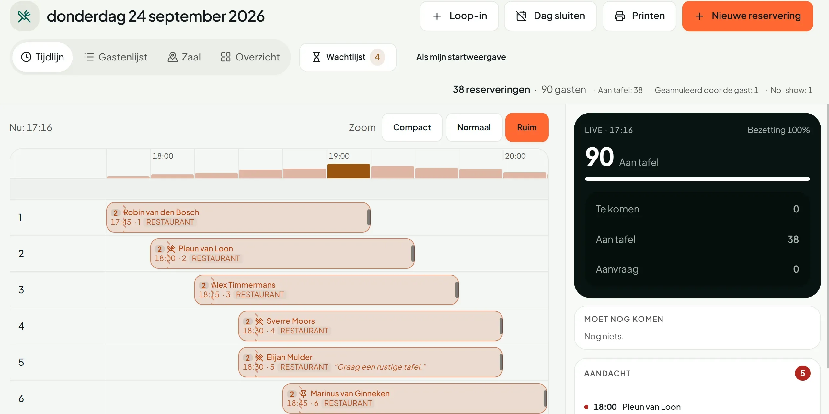
Task: Select the Normaal zoom option
Action: [474, 127]
